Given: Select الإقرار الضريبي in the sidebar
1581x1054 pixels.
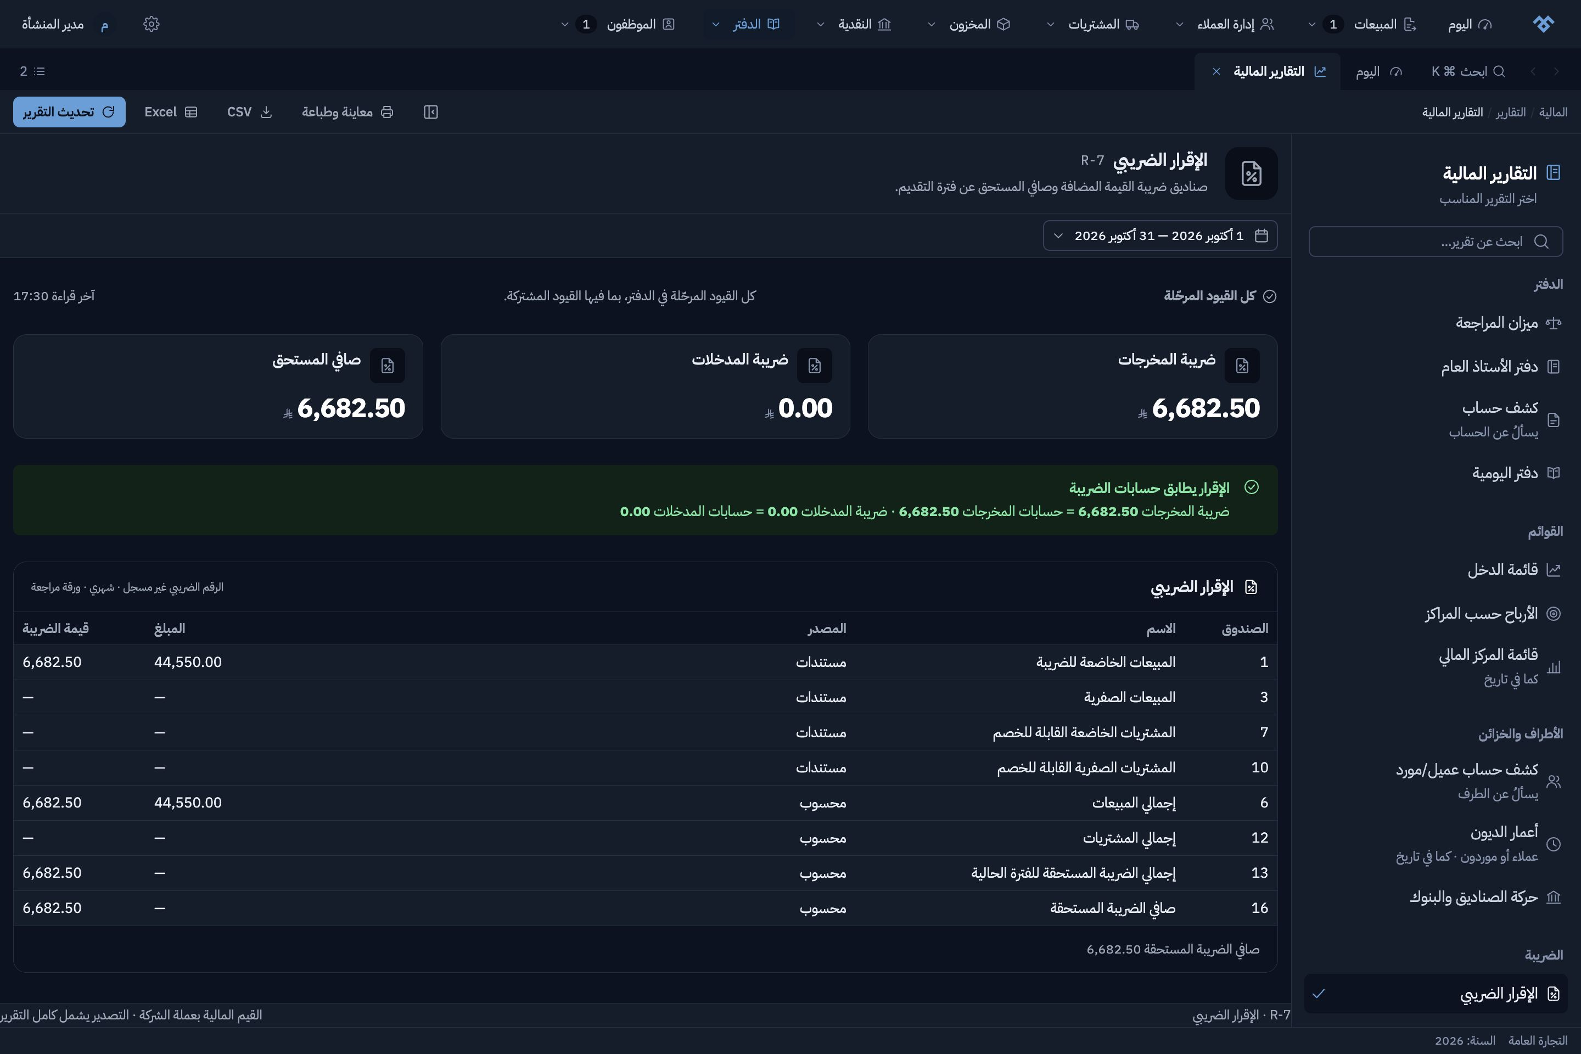Looking at the screenshot, I should pyautogui.click(x=1436, y=994).
